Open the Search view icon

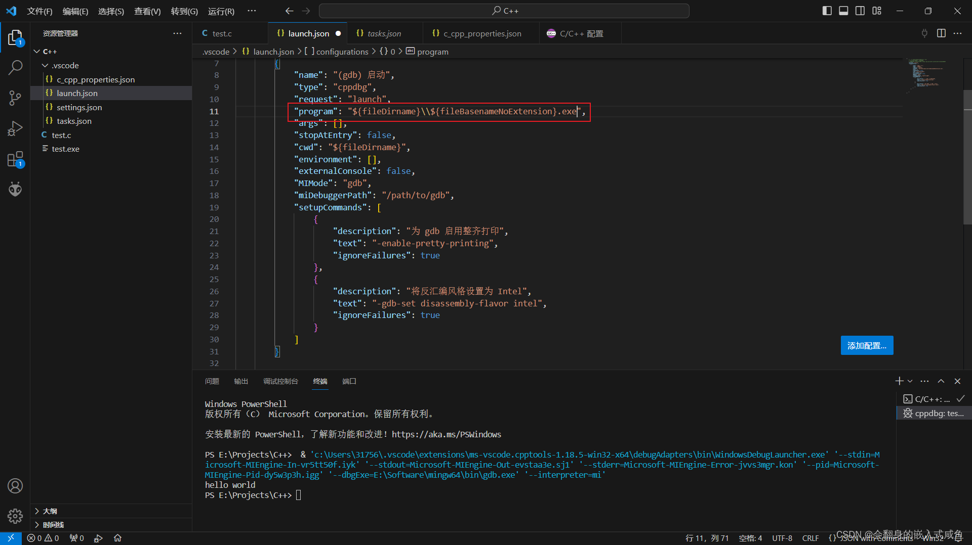tap(15, 67)
